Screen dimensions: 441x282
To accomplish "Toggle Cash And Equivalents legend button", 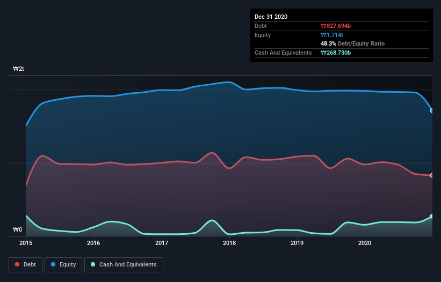I will pos(124,265).
